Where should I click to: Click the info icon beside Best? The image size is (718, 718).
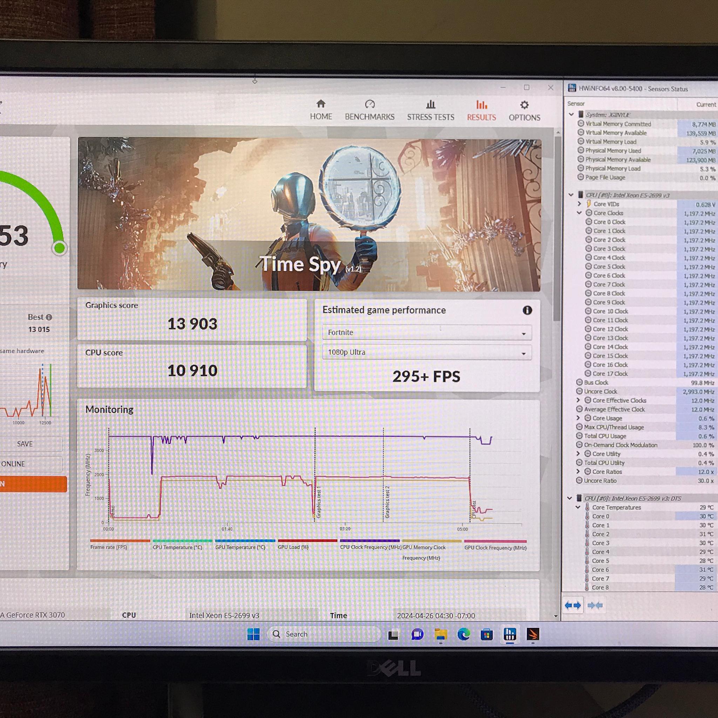point(49,317)
